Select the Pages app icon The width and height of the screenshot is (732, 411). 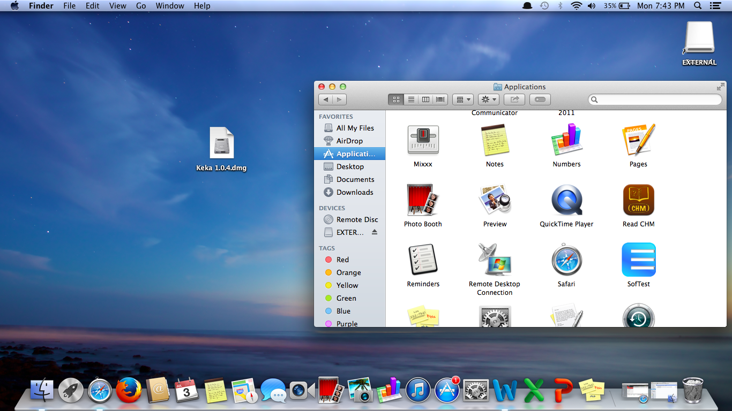638,141
